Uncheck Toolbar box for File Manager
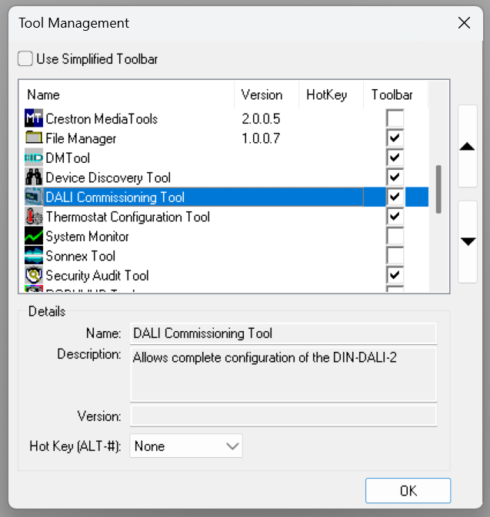The width and height of the screenshot is (490, 517). pos(395,138)
